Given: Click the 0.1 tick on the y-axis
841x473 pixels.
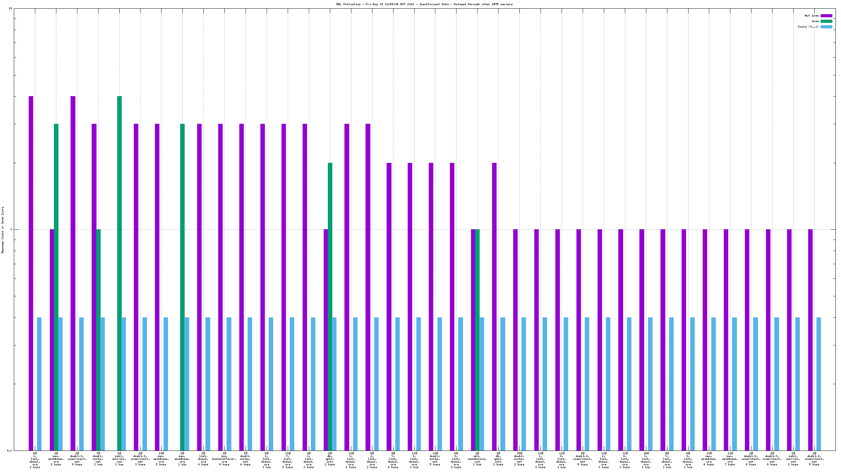Looking at the screenshot, I should [x=9, y=450].
